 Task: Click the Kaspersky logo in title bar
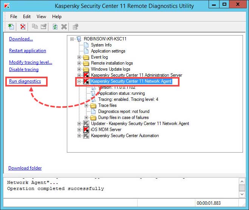coord(7,6)
